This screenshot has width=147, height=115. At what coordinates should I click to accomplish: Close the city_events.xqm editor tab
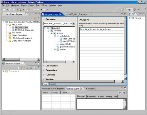[x=60, y=14]
